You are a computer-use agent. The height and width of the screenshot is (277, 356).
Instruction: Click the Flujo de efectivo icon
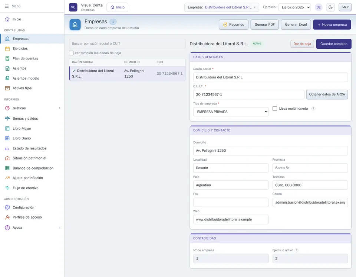pyautogui.click(x=7, y=188)
